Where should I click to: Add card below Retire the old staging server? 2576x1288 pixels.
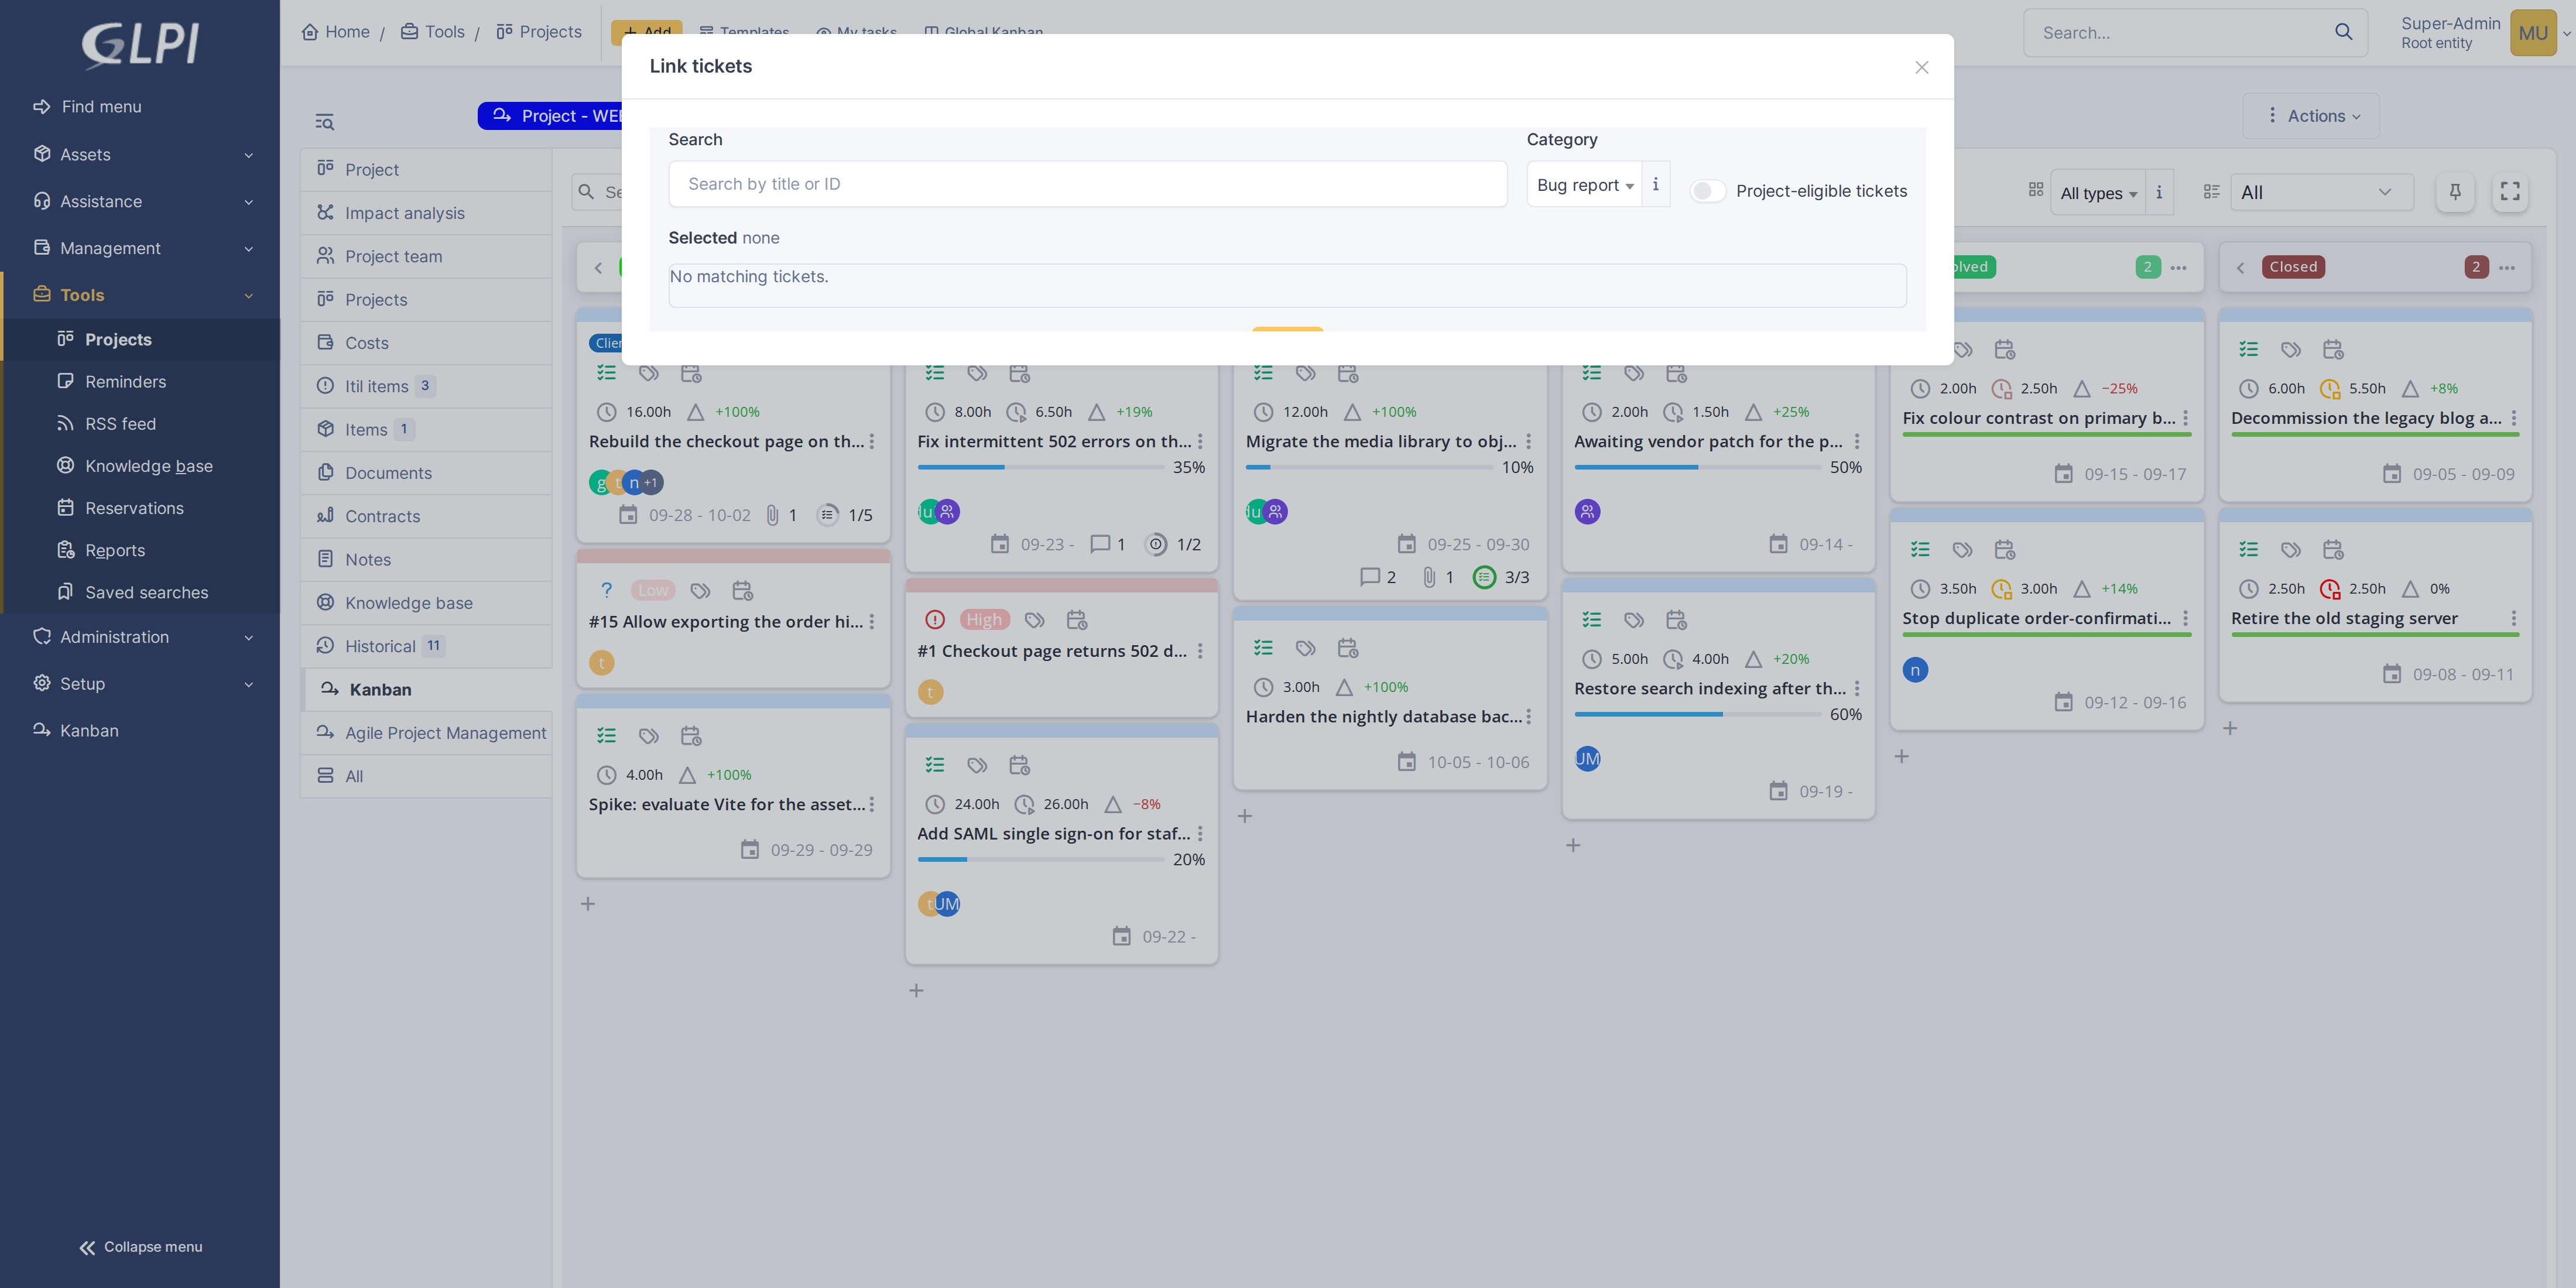2230,729
